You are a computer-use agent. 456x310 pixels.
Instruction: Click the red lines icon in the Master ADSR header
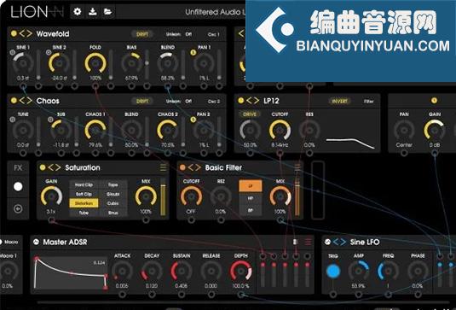point(308,242)
